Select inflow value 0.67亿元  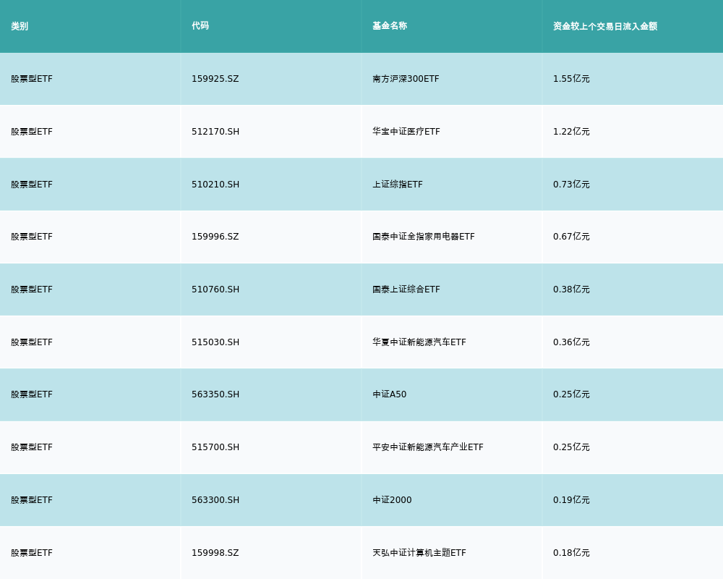coord(571,237)
